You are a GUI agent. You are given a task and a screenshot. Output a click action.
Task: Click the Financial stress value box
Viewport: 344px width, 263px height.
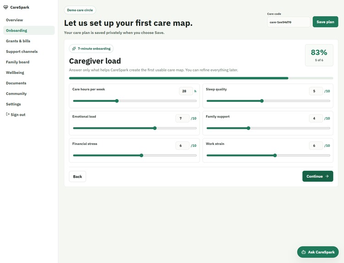click(182, 145)
